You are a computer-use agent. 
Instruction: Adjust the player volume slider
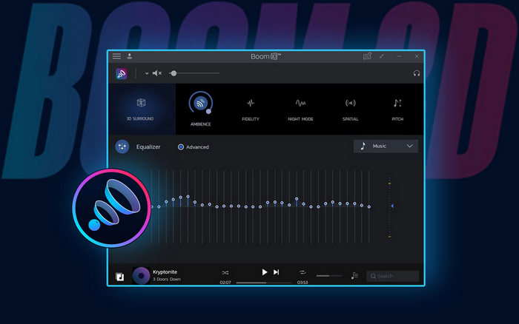[329, 275]
